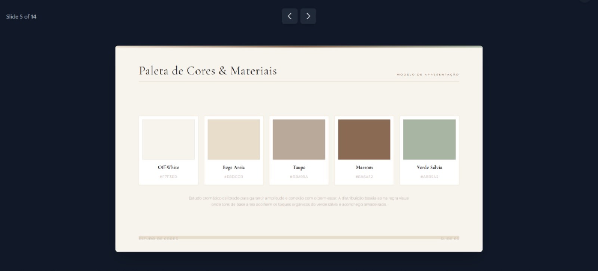Click the Off-White label text
The width and height of the screenshot is (598, 271).
pyautogui.click(x=169, y=167)
